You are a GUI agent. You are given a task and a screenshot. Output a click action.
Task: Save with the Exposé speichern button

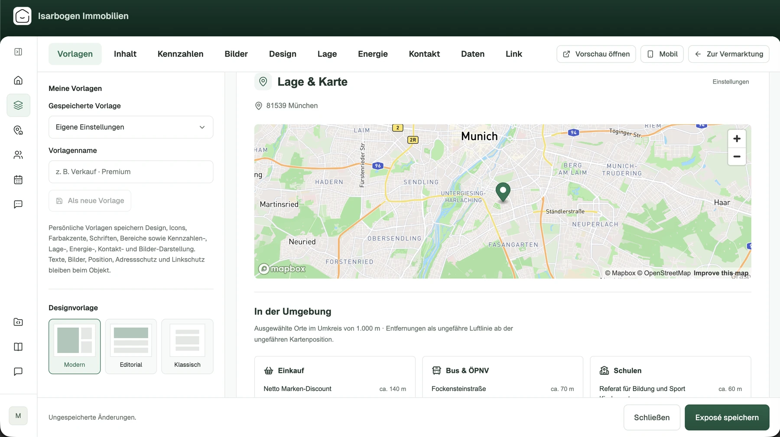pyautogui.click(x=727, y=418)
